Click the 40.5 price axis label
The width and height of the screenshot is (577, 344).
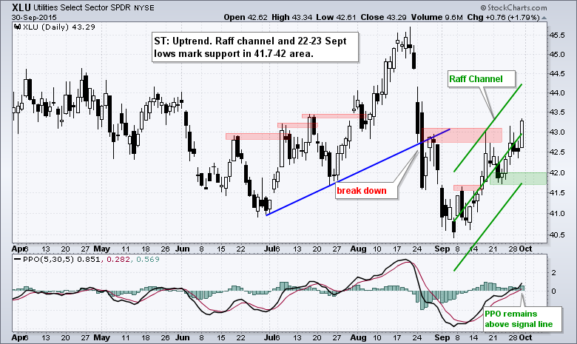[556, 235]
